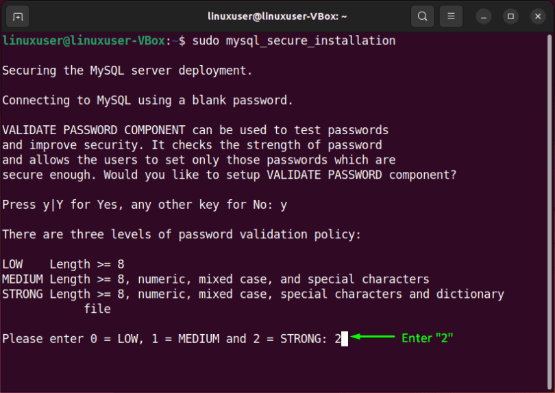Click the line starting with 'and improve security'

[193, 145]
